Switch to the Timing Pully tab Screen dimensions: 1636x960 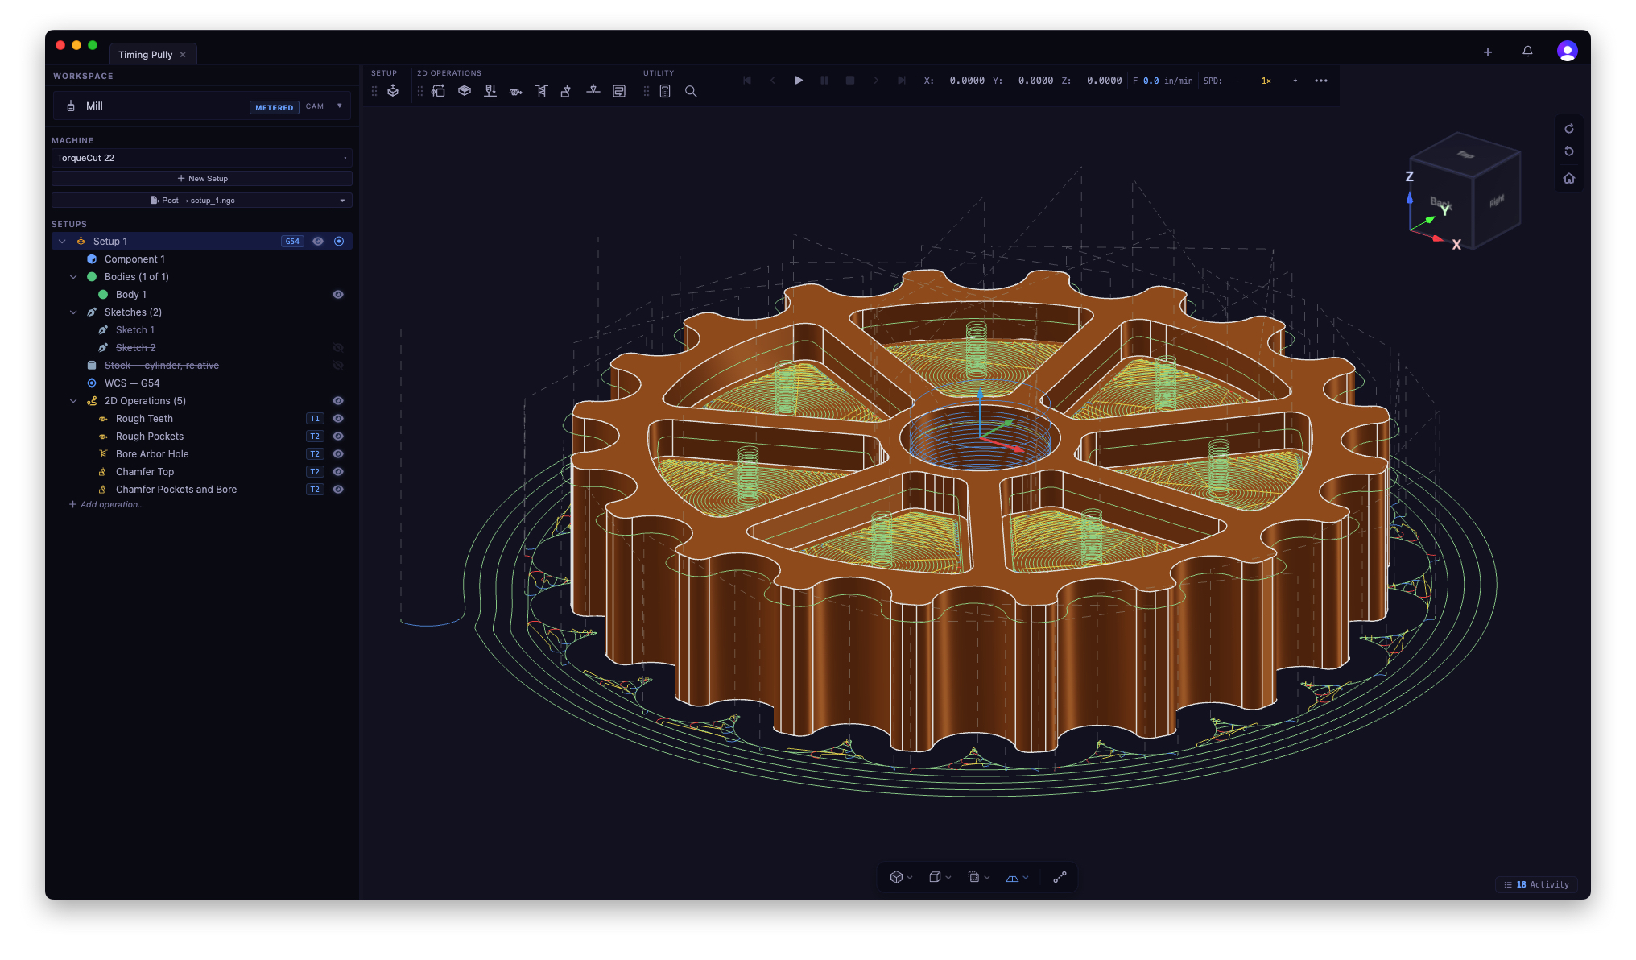point(146,55)
